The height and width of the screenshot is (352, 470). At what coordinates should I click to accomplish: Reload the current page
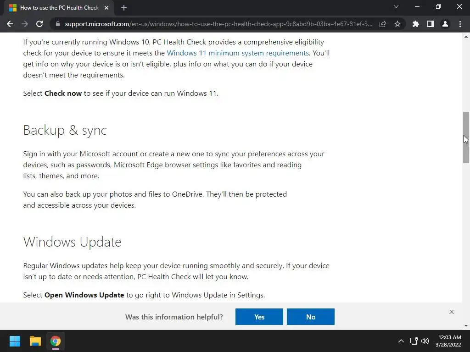[39, 24]
